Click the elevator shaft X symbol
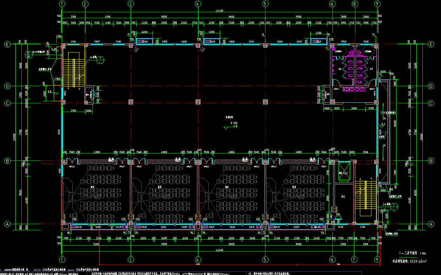The width and height of the screenshot is (441, 275). pyautogui.click(x=344, y=171)
